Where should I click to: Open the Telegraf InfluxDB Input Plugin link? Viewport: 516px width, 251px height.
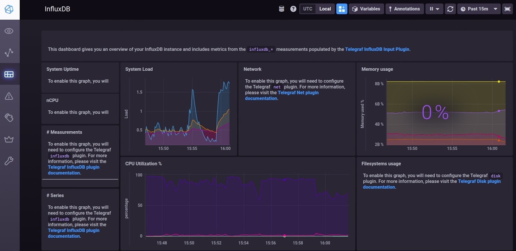pyautogui.click(x=378, y=49)
